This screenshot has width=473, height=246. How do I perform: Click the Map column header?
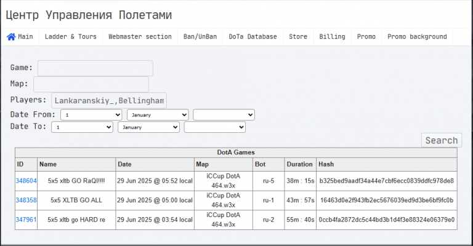coord(223,164)
